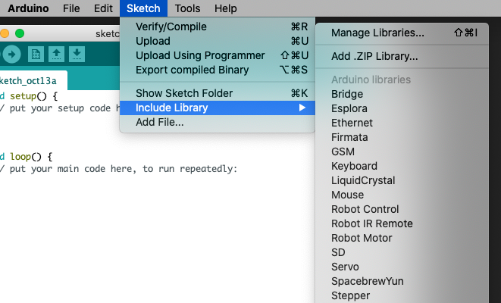501x303 pixels.
Task: Click the loop() function line in editor
Action: pos(27,157)
